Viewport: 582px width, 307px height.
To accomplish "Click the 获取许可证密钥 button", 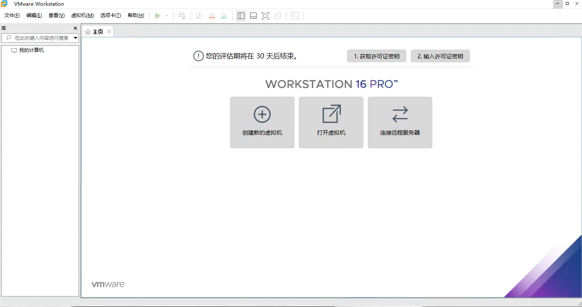I will 377,56.
